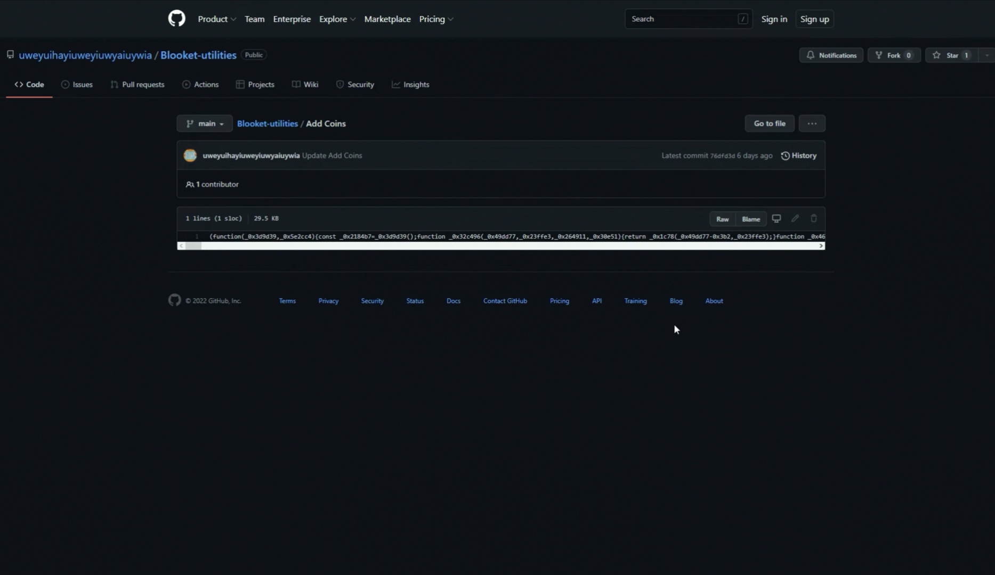Click the pencil edit file icon
This screenshot has width=995, height=575.
tap(795, 219)
